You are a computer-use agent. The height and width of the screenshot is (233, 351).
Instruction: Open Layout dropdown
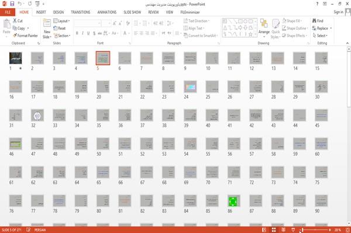tap(61, 21)
